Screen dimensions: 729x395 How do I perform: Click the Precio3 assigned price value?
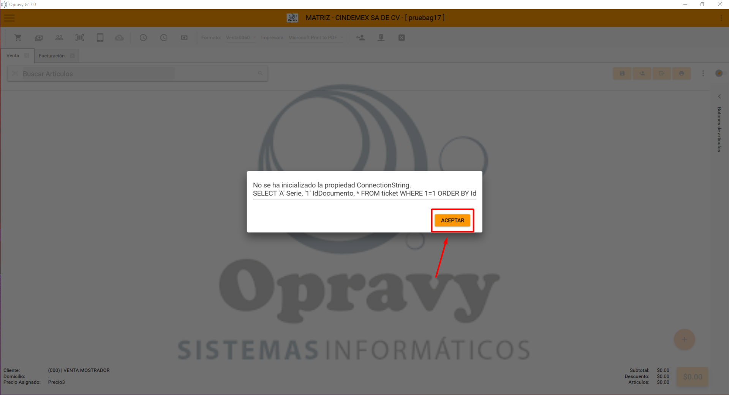point(56,382)
